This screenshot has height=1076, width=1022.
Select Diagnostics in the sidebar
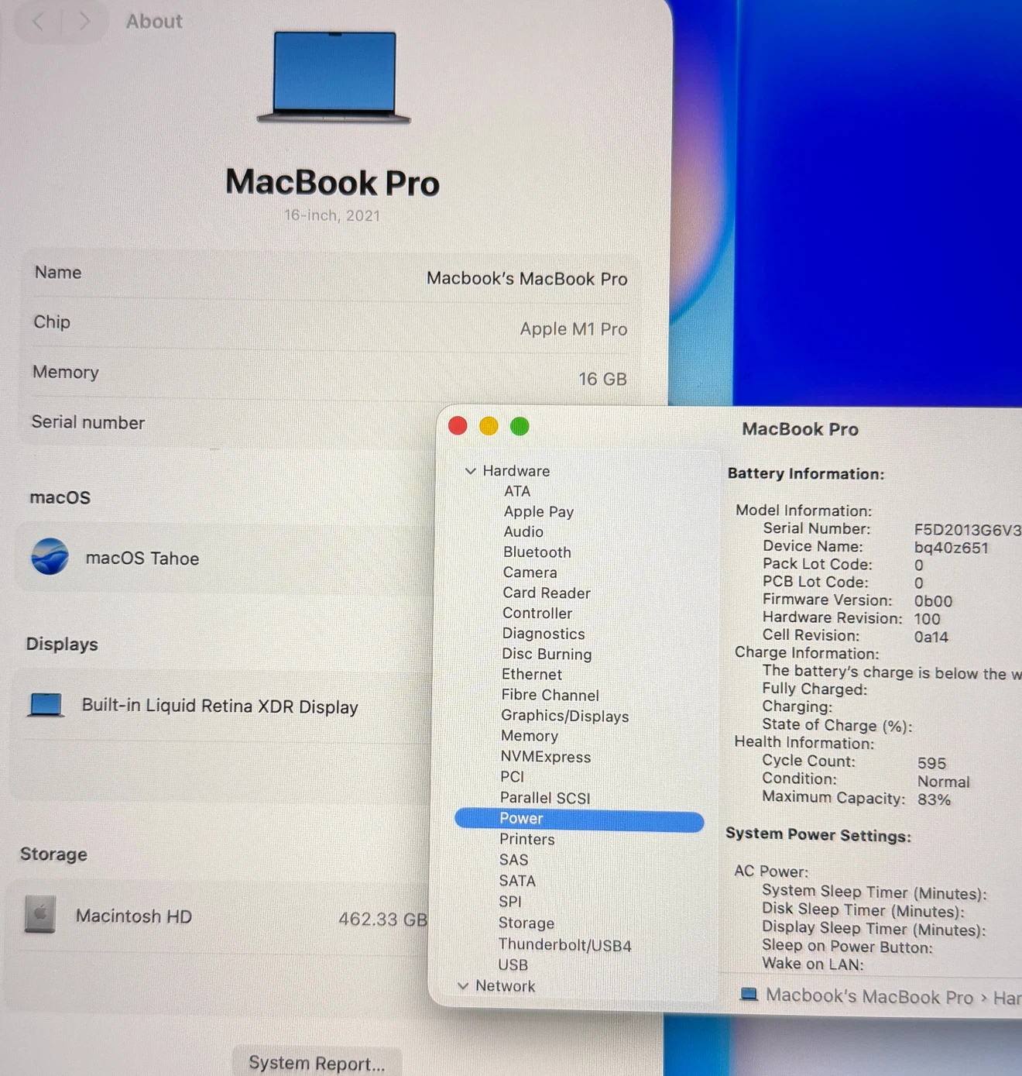[544, 633]
